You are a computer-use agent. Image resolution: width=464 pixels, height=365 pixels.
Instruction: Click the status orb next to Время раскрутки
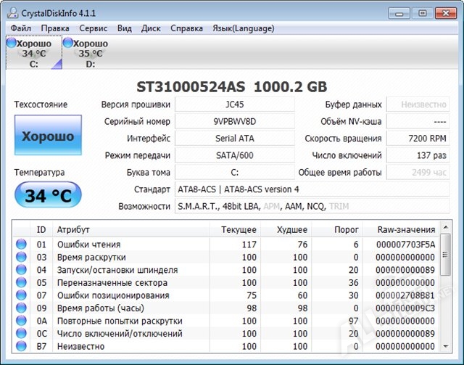[x=21, y=257]
